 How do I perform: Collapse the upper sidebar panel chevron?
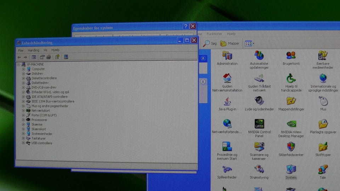203,58
